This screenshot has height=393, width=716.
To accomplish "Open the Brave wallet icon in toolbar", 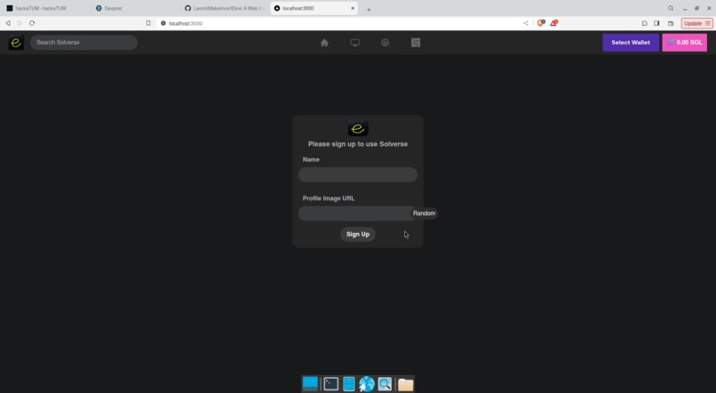I will tap(671, 23).
